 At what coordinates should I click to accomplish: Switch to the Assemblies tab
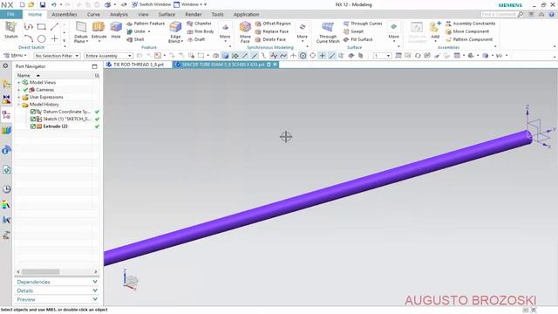(64, 14)
